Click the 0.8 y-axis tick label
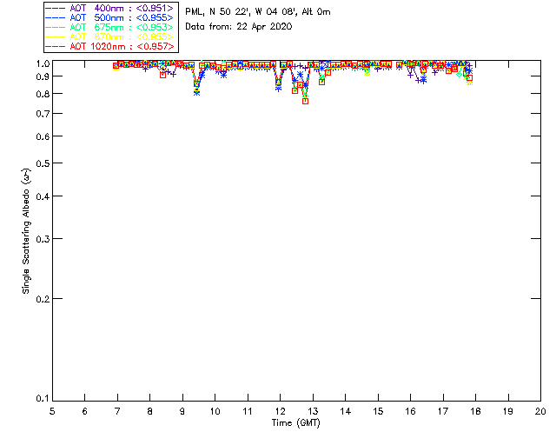 pos(43,94)
